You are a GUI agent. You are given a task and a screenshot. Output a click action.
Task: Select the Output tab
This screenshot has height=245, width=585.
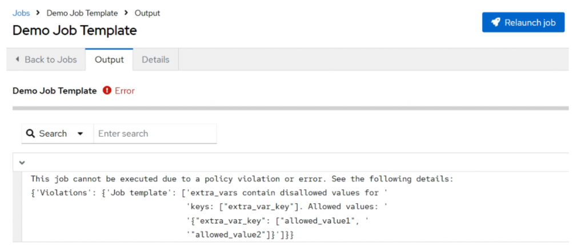coord(109,59)
